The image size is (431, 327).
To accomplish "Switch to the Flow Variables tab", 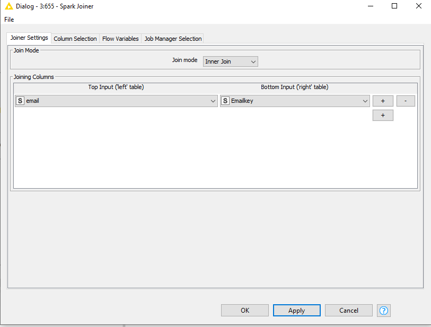I will tap(120, 38).
